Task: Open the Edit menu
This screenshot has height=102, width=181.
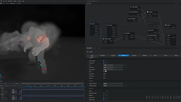Action: click(6, 1)
